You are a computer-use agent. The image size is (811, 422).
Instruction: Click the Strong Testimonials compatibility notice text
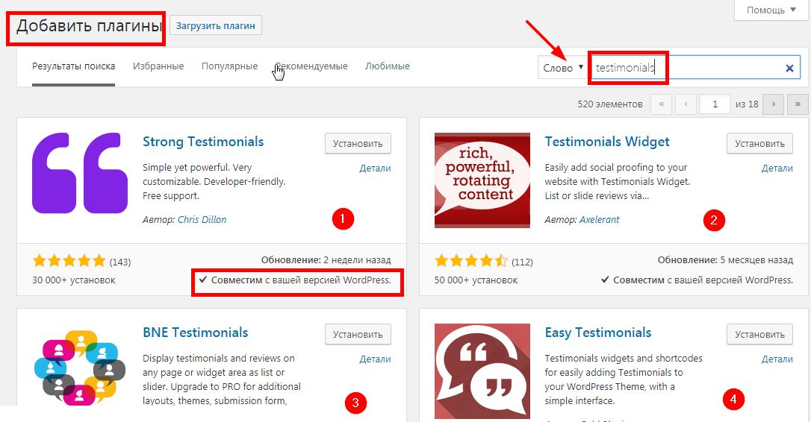point(295,280)
